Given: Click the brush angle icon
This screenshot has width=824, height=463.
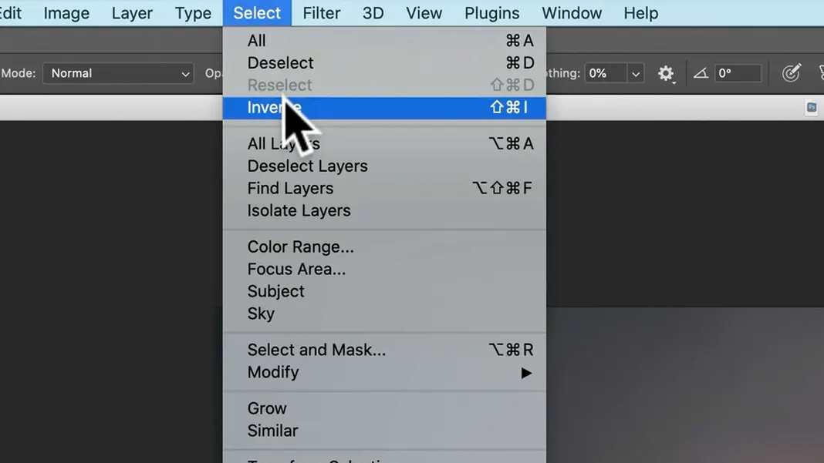Looking at the screenshot, I should 701,73.
